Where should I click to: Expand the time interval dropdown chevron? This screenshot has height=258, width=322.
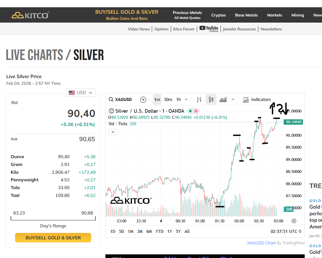tap(186, 100)
